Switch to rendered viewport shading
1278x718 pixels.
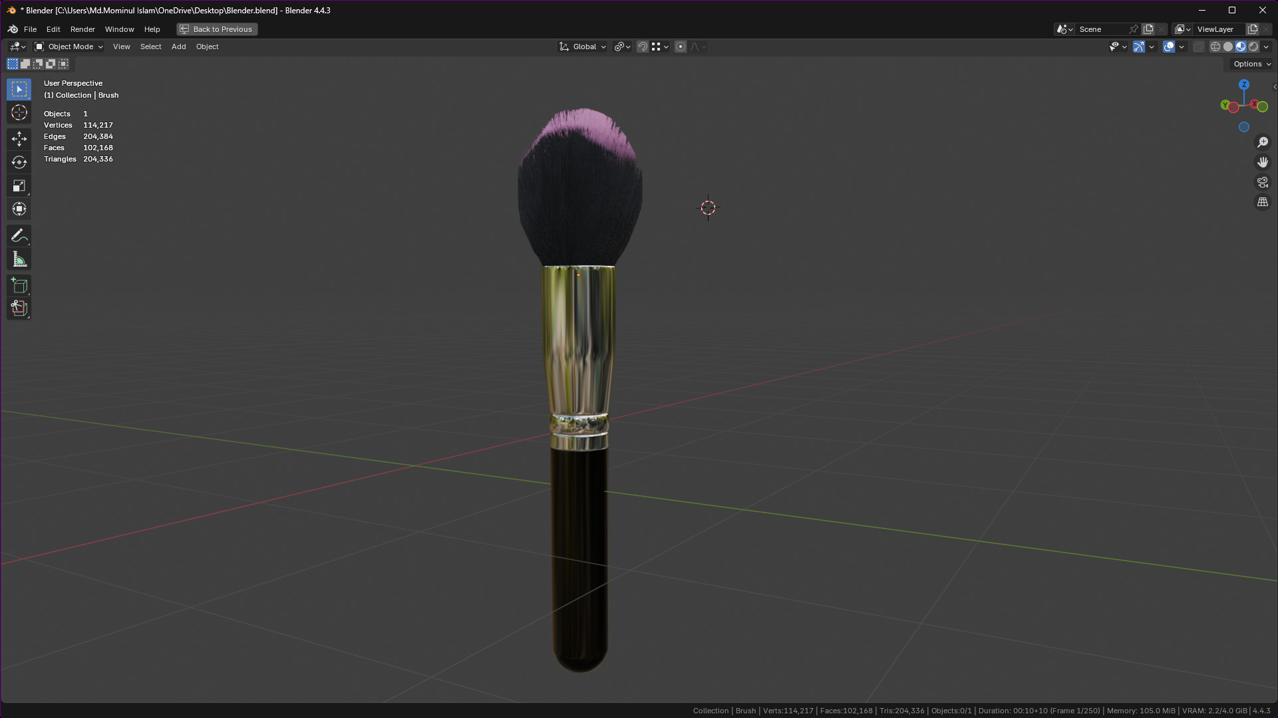tap(1253, 47)
